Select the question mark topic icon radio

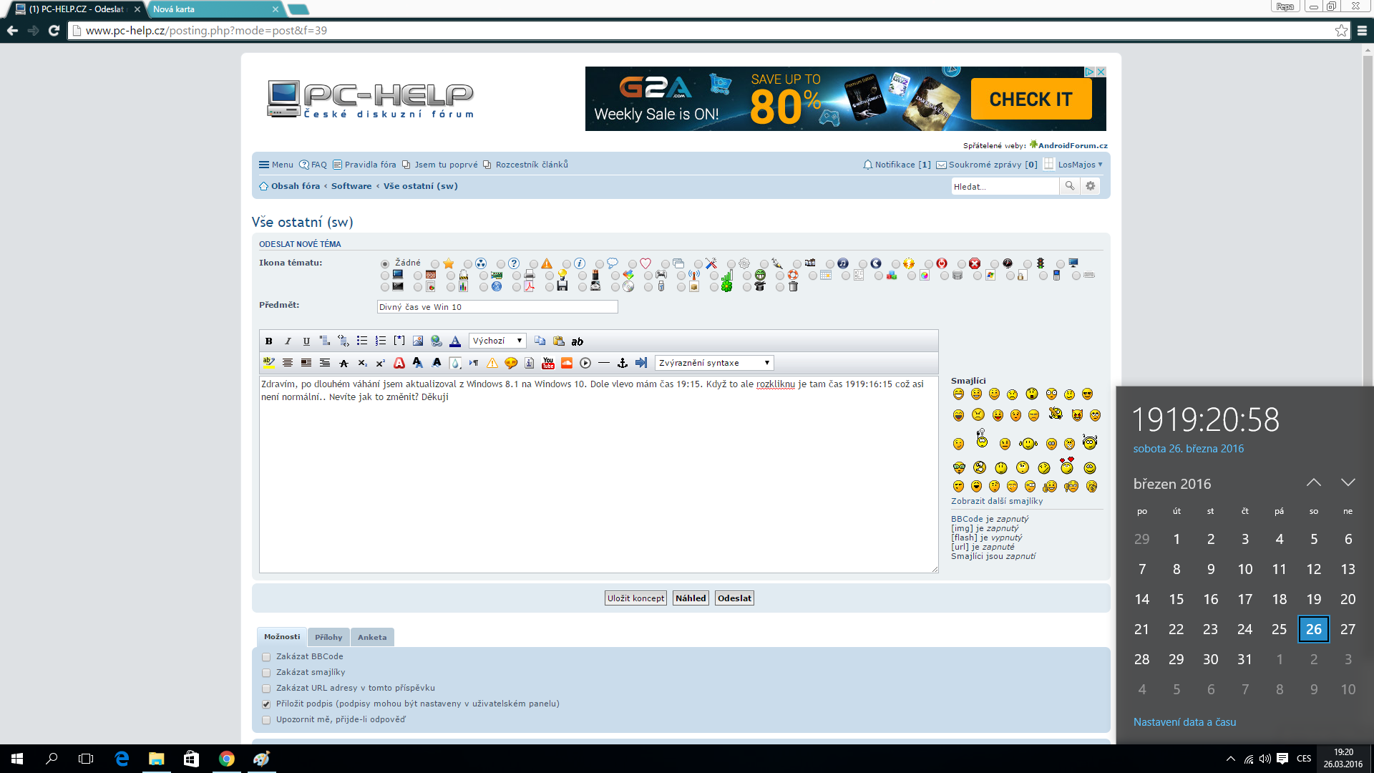coord(501,264)
